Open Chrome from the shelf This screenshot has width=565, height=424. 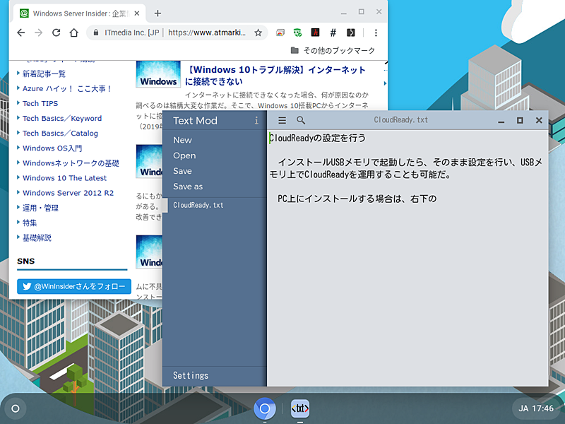[266, 408]
